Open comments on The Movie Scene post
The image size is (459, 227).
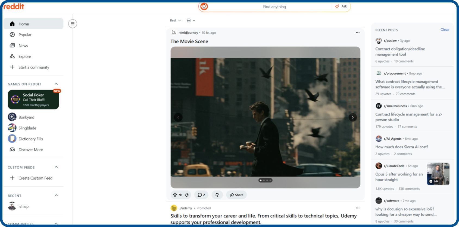click(x=201, y=195)
